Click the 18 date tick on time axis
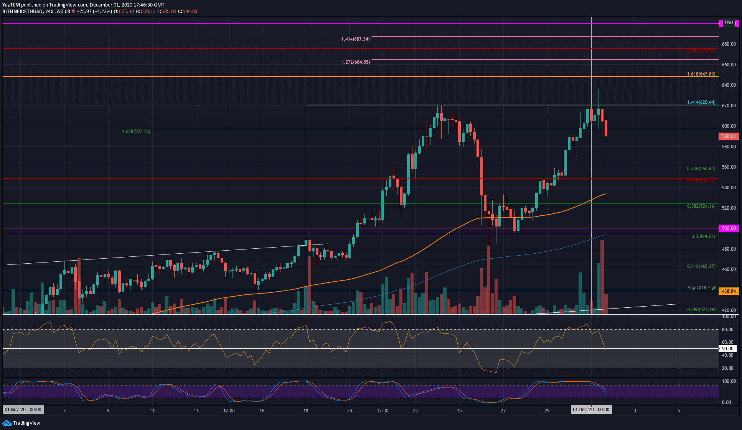This screenshot has width=742, height=430. 306,411
